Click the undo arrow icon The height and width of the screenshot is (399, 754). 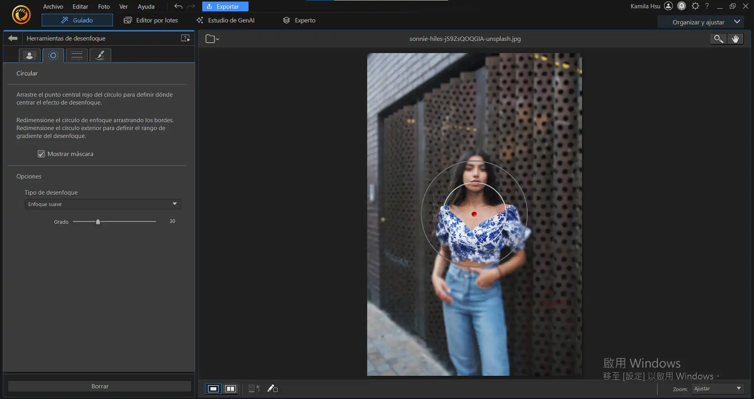click(178, 6)
